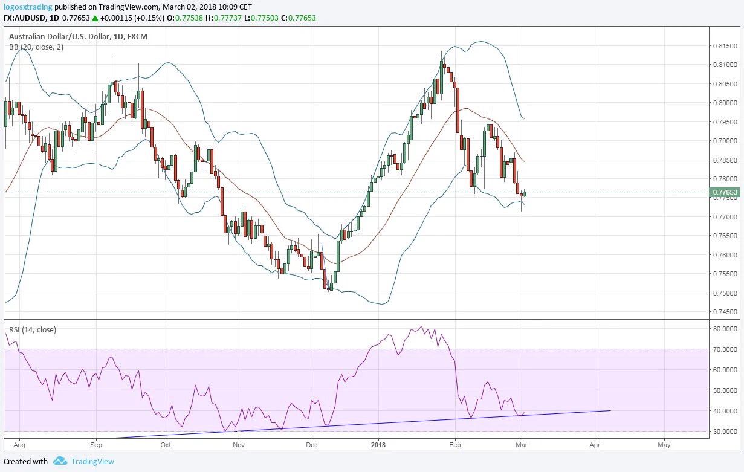Click the 0.79000 price axis label
Screen dimensions: 744x472
pyautogui.click(x=725, y=141)
